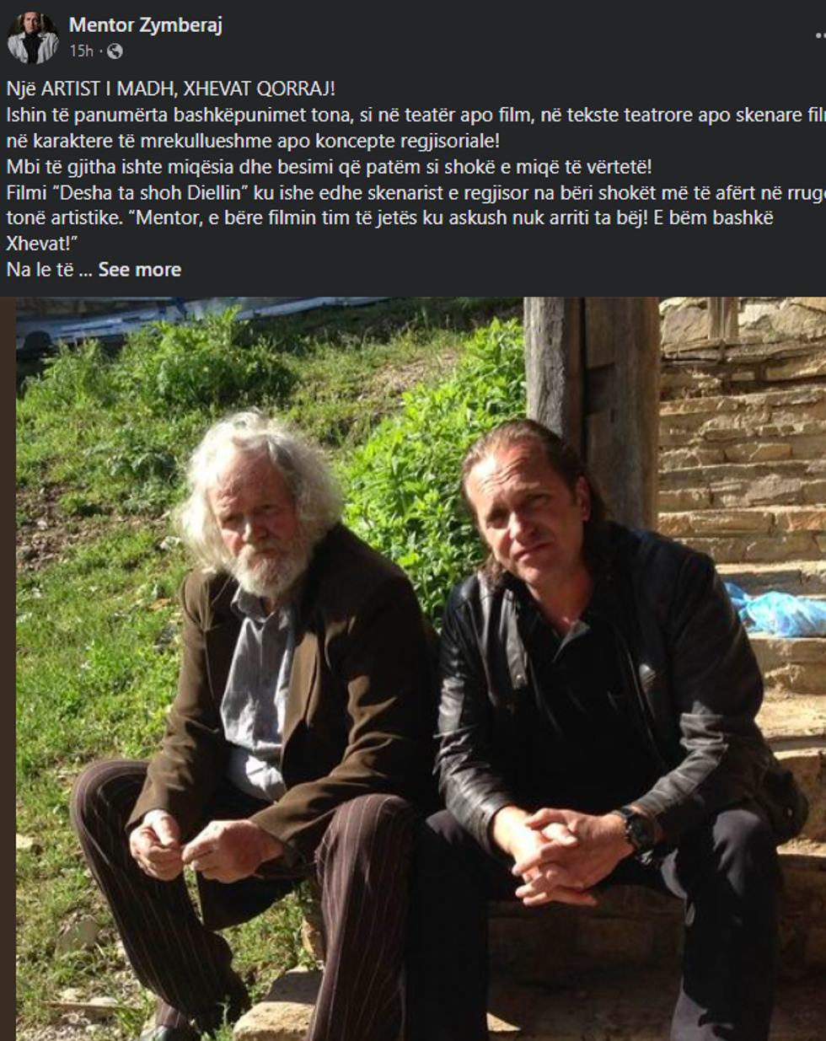Expand the post with See more

point(139,270)
